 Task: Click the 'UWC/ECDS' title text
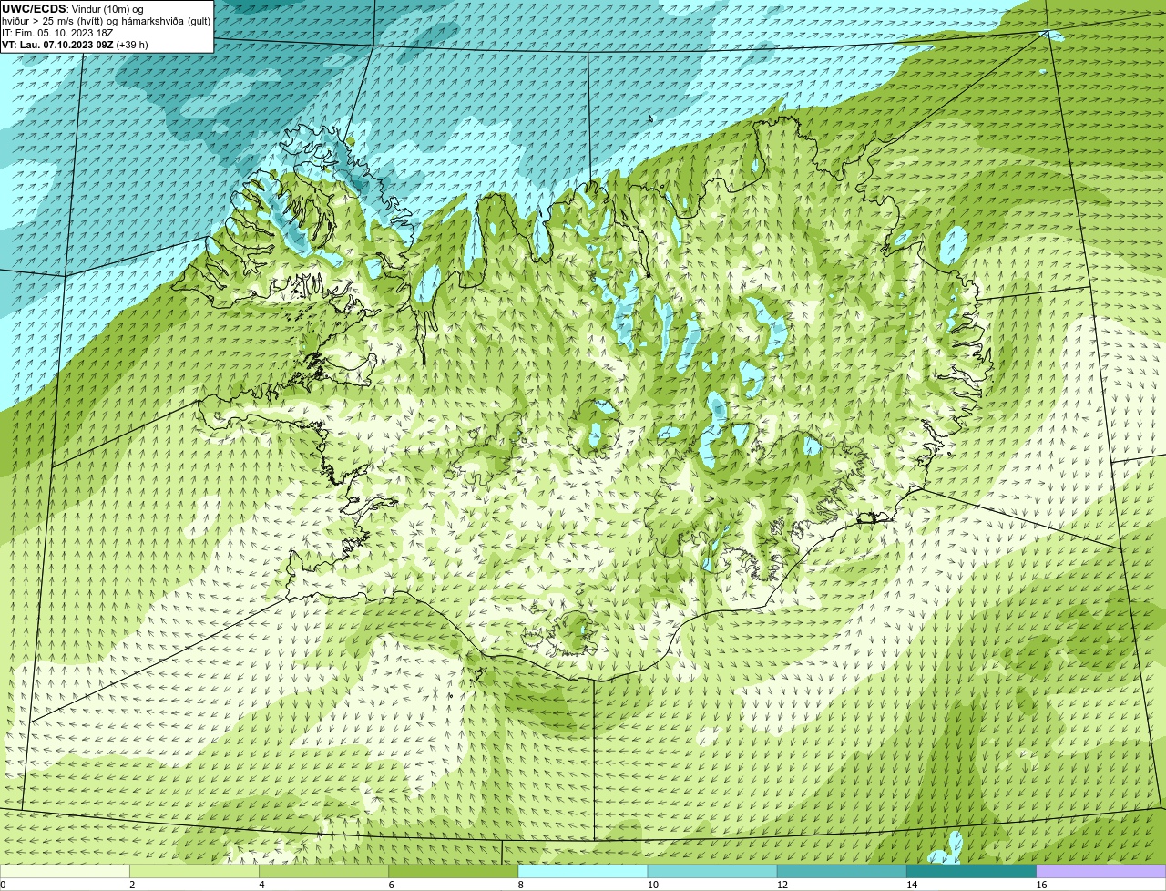coord(34,9)
